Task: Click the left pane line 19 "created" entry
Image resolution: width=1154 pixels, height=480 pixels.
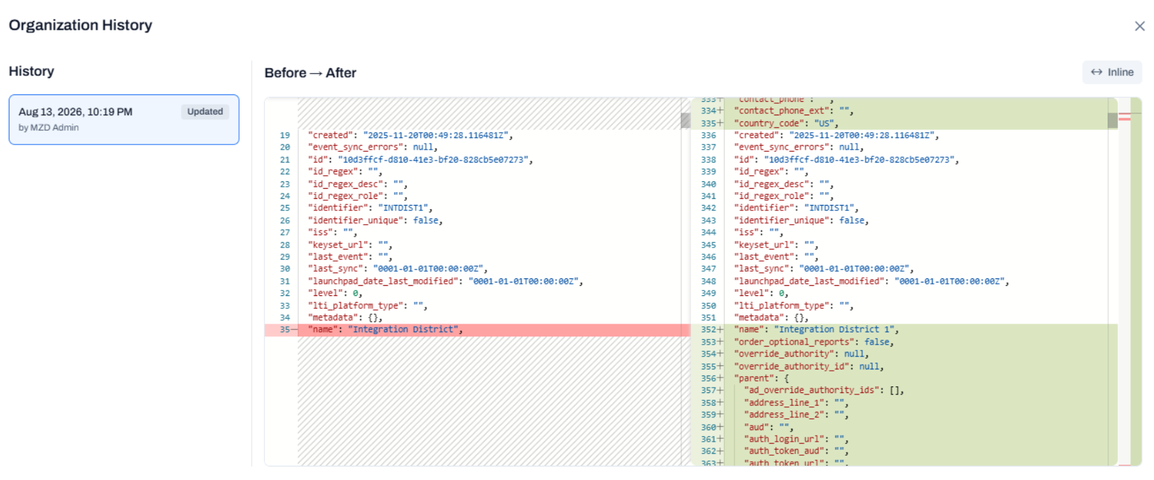Action: pos(410,136)
